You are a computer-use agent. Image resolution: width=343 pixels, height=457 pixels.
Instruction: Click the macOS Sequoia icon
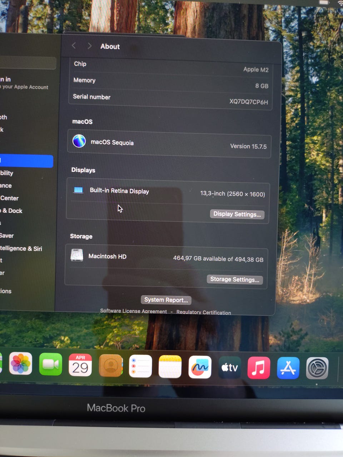coord(79,141)
